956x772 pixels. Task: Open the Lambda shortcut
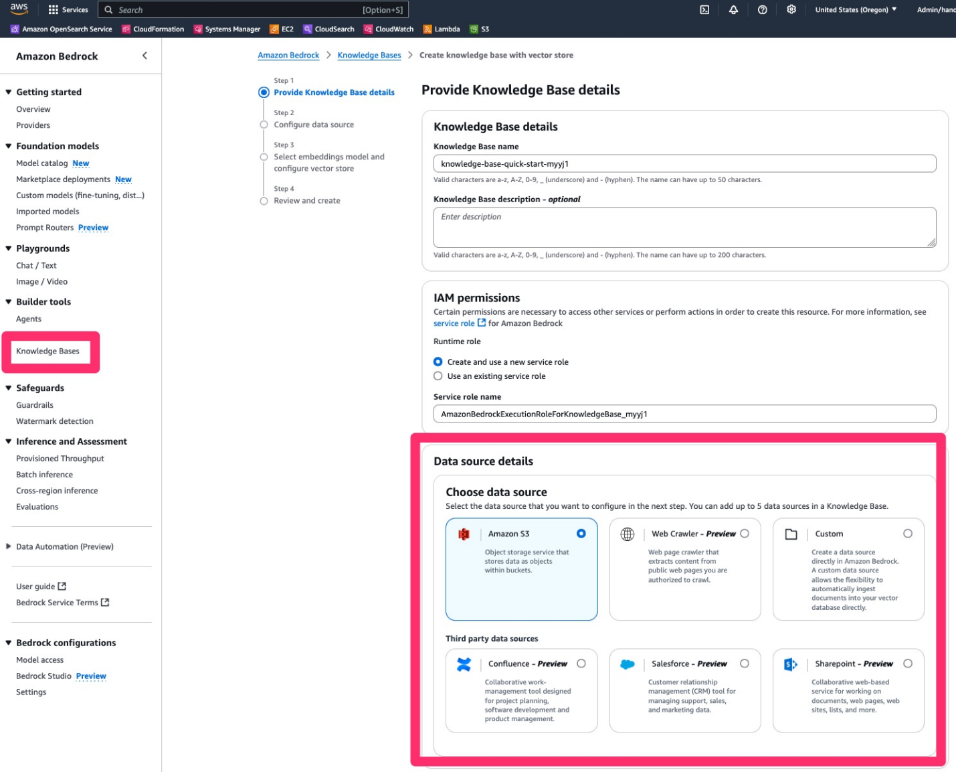[442, 29]
